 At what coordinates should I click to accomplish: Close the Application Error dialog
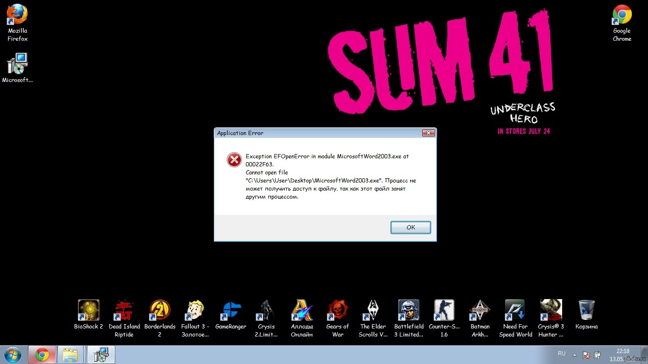pos(428,133)
